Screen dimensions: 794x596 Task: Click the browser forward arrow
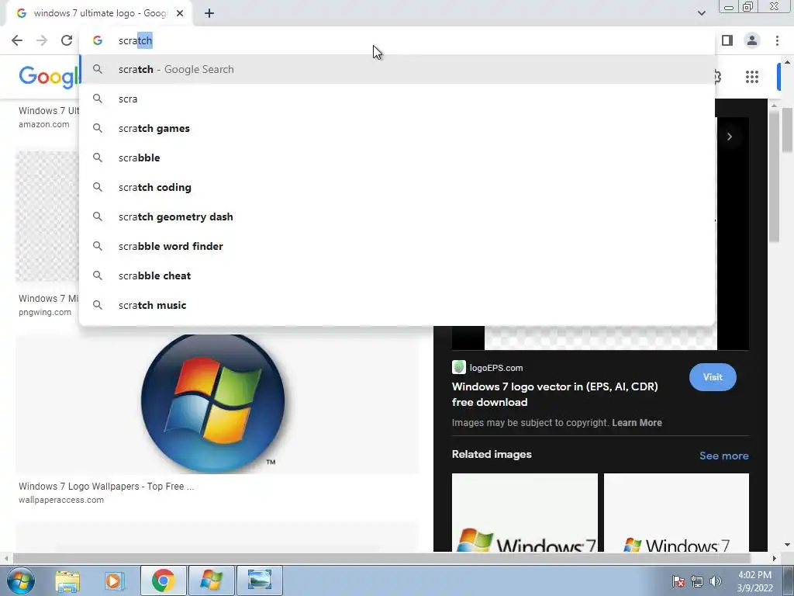[42, 40]
